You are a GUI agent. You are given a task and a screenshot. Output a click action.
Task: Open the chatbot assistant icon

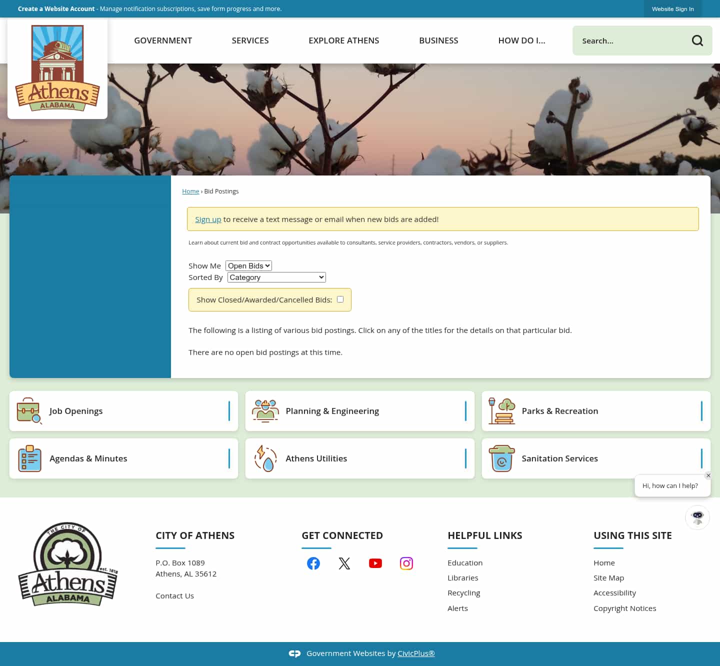[697, 517]
